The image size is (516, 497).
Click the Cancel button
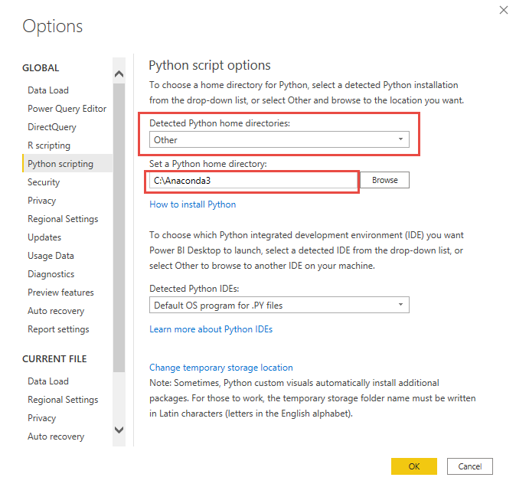pyautogui.click(x=469, y=466)
